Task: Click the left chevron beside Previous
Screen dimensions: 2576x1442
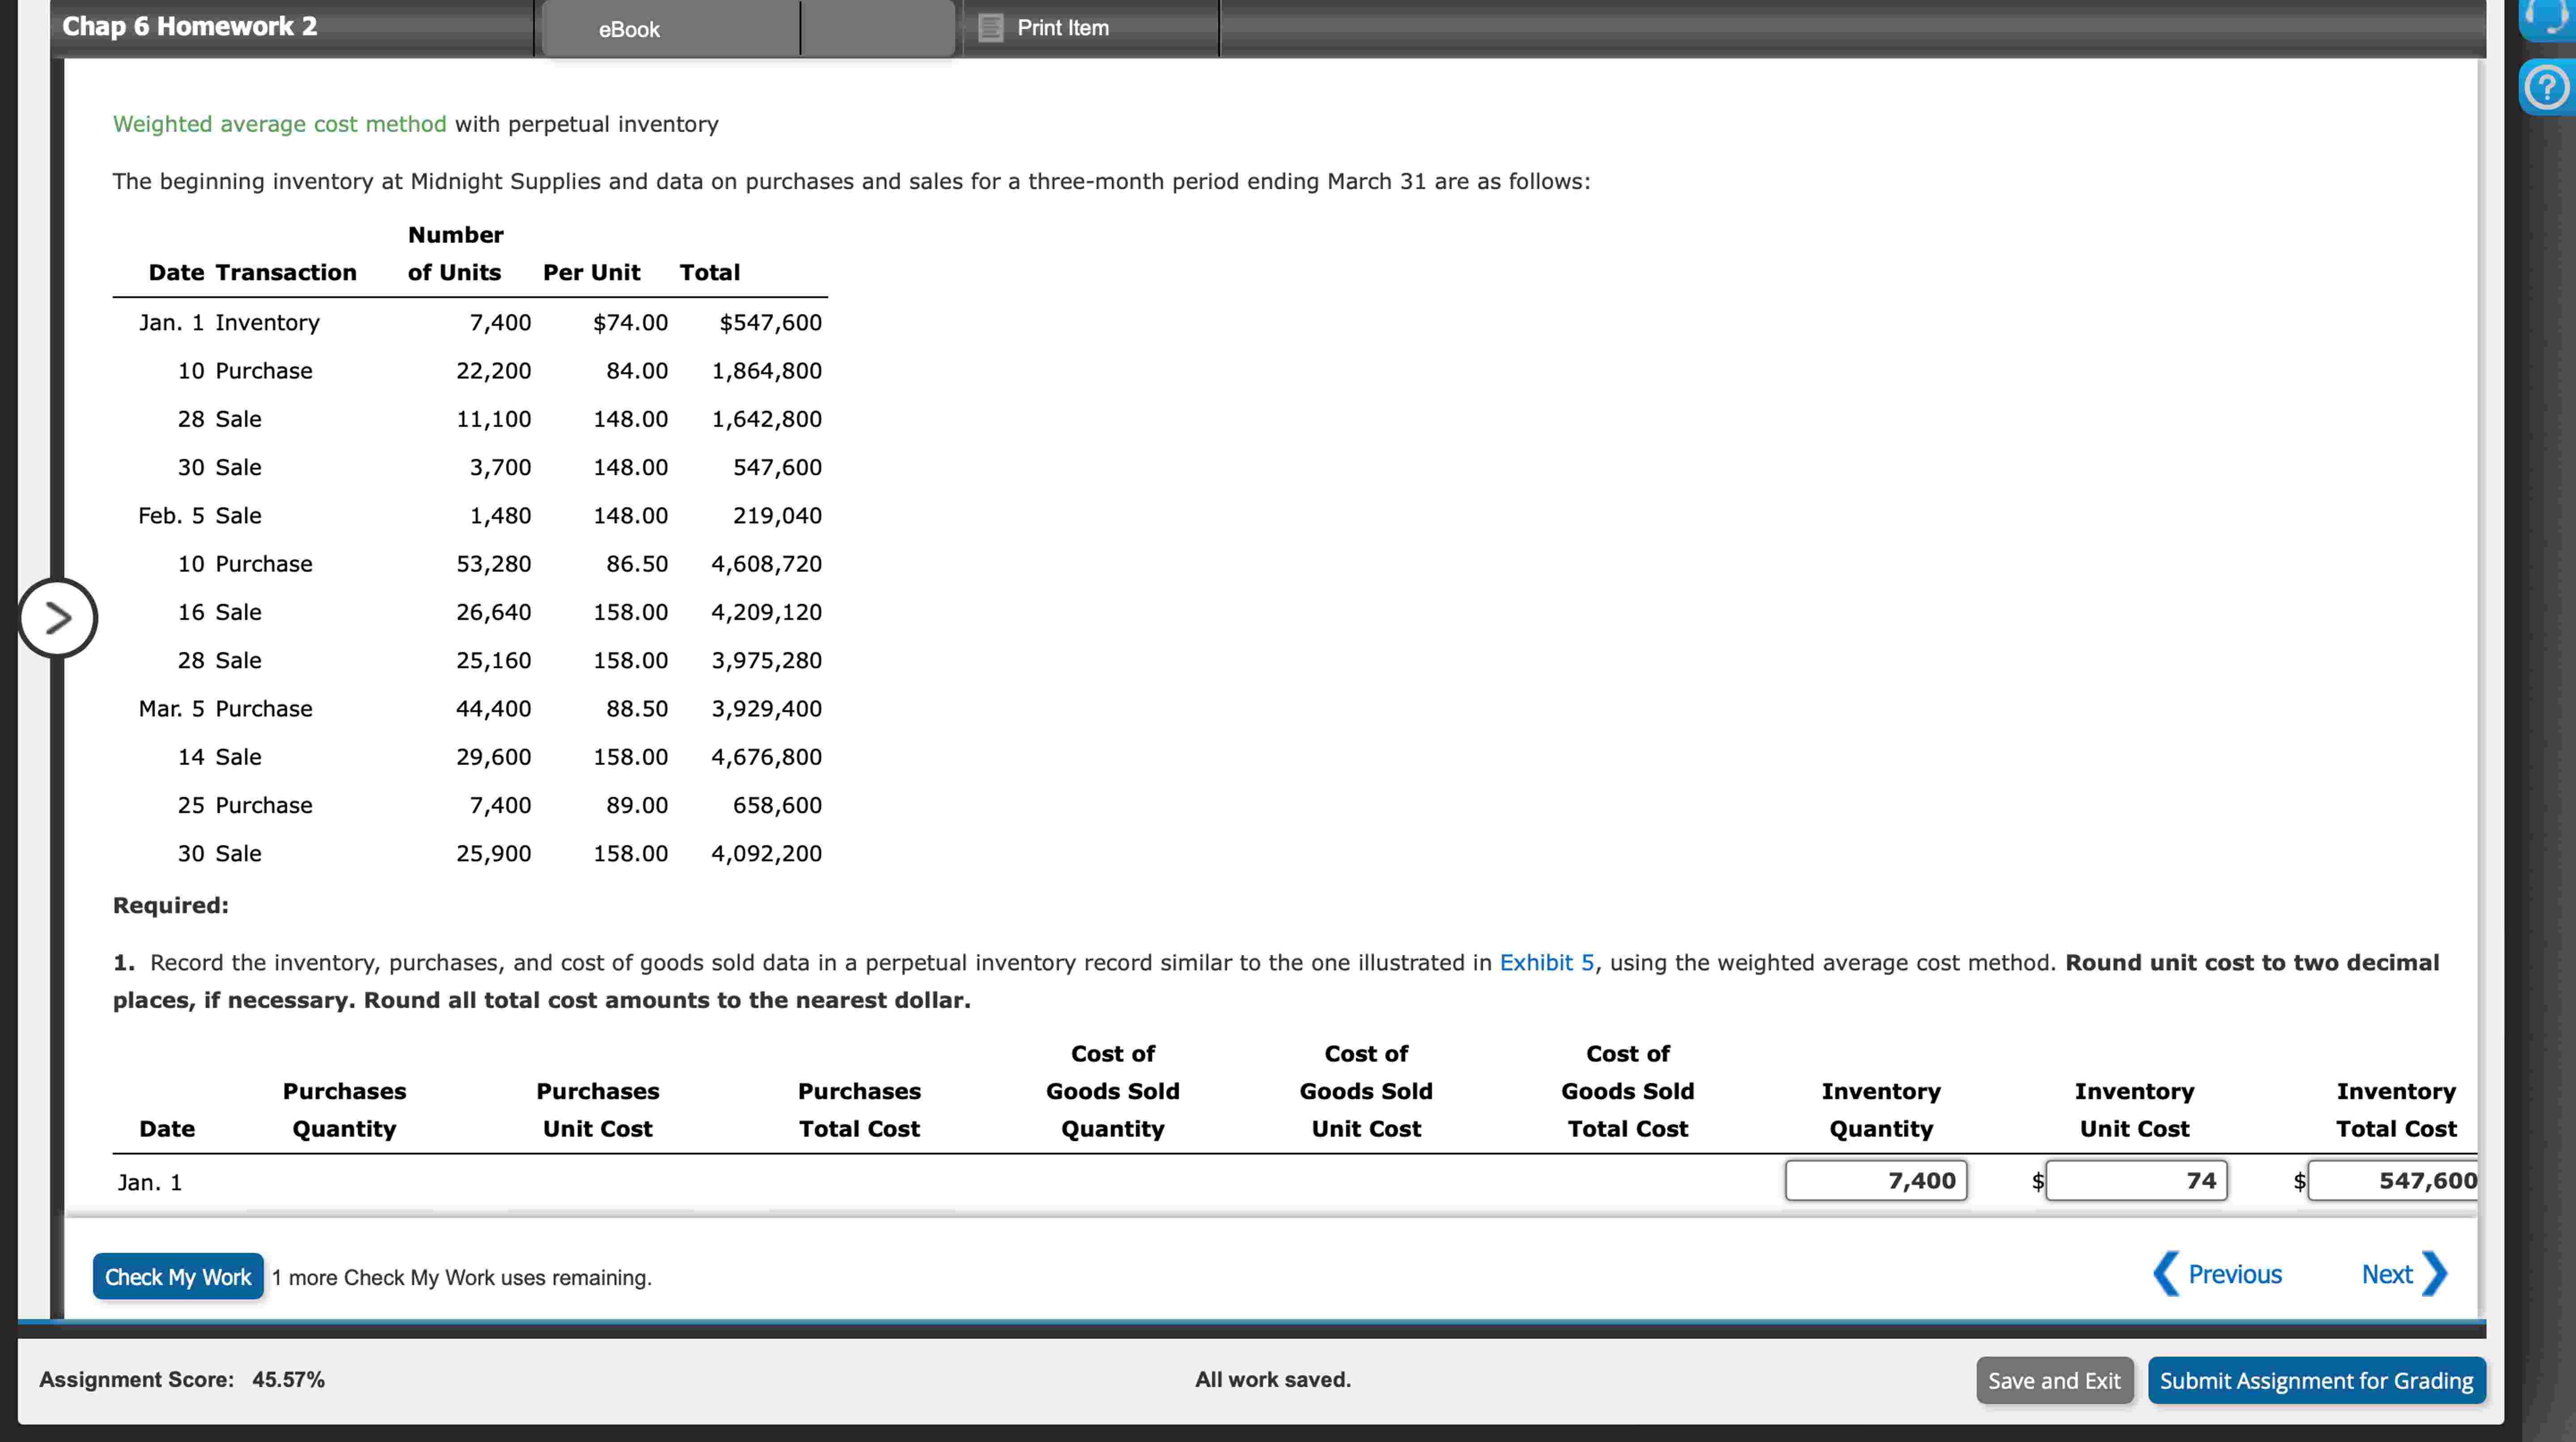Action: pyautogui.click(x=2165, y=1274)
